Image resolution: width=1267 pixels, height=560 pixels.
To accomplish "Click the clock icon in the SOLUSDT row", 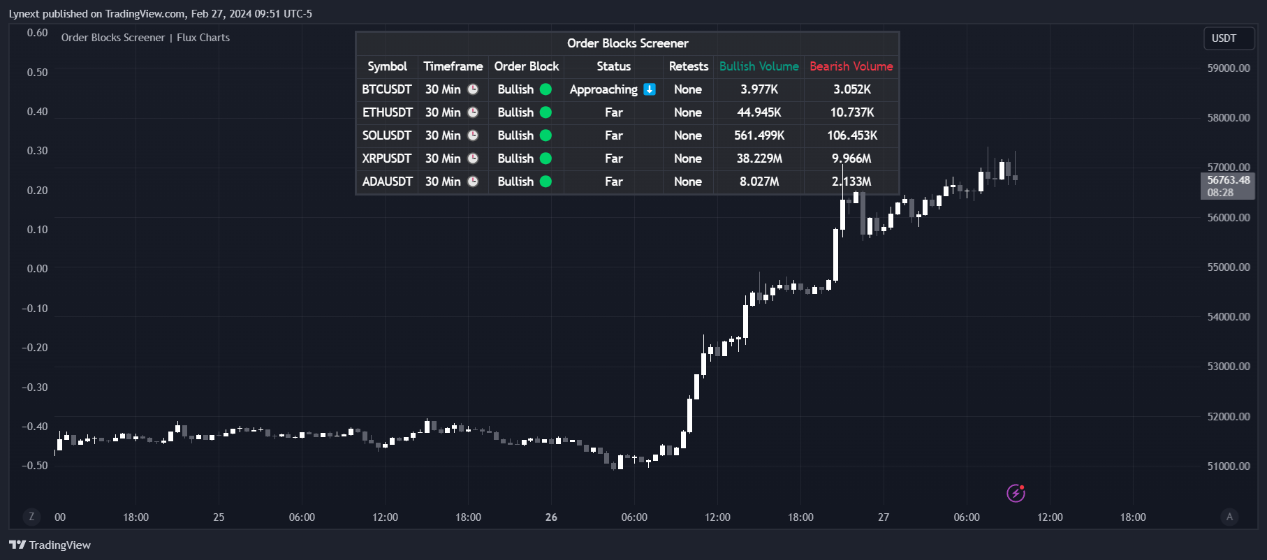I will click(473, 135).
